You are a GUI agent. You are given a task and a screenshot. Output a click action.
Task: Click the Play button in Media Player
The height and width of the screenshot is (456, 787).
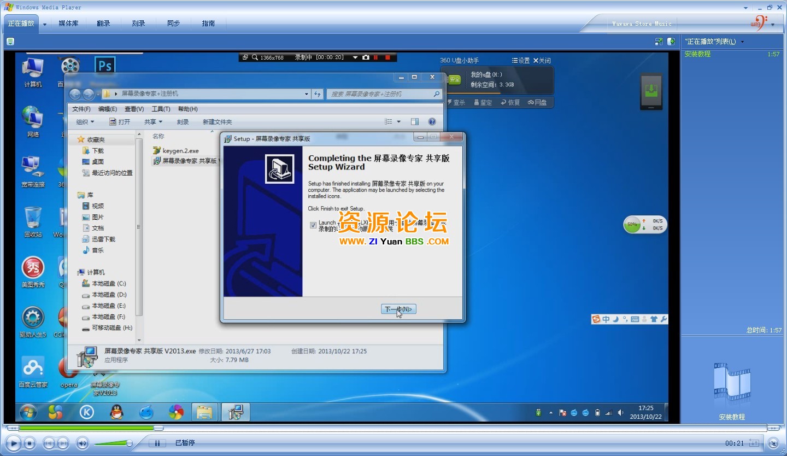(14, 443)
